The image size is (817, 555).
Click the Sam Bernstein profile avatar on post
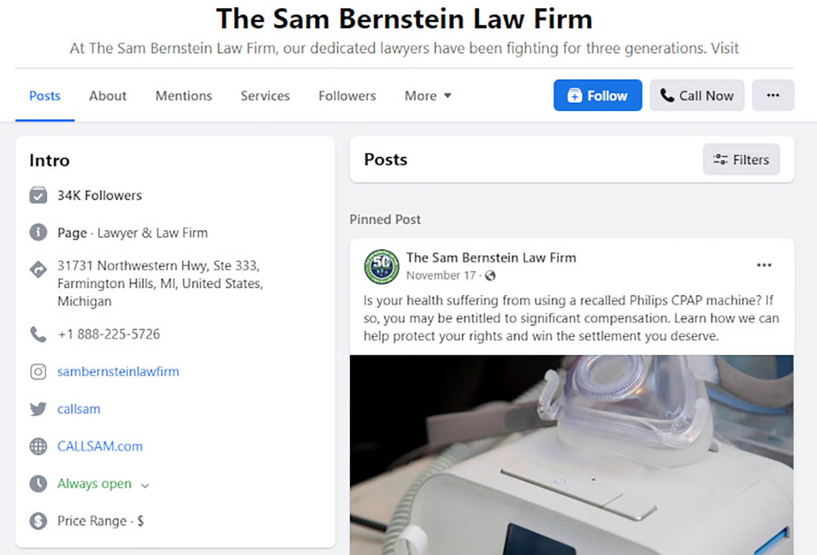click(381, 266)
